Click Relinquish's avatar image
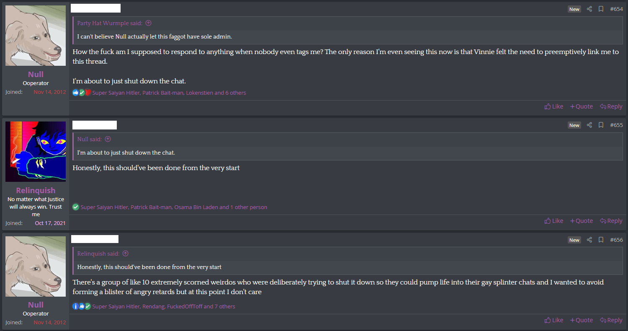Image resolution: width=628 pixels, height=331 pixels. [x=36, y=151]
